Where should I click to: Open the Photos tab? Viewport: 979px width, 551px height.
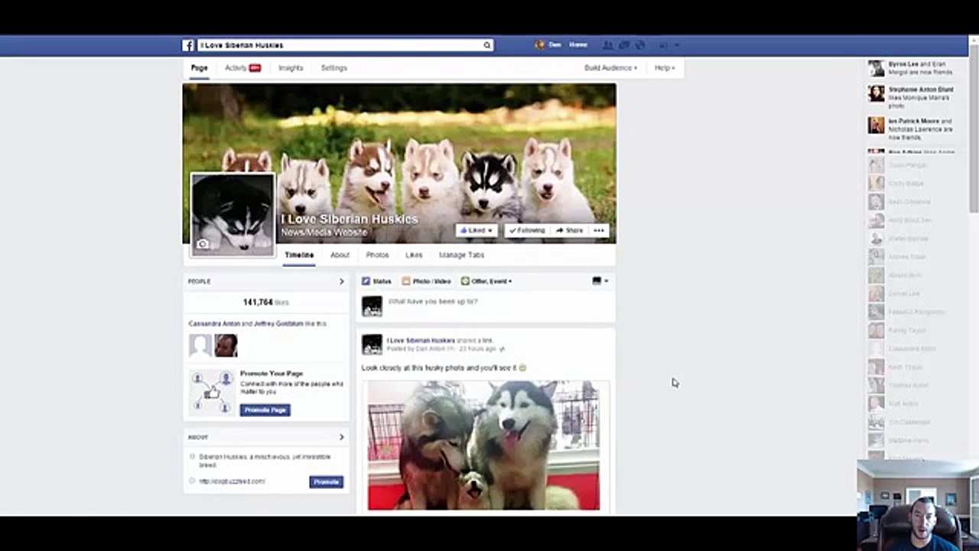click(x=377, y=255)
